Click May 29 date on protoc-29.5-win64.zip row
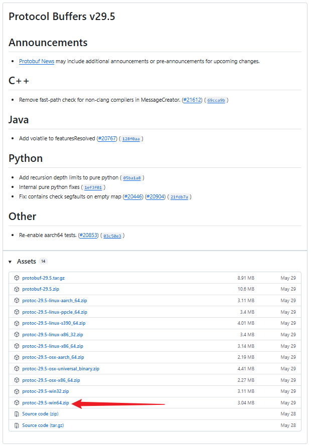Image resolution: width=311 pixels, height=446 pixels. coord(288,403)
